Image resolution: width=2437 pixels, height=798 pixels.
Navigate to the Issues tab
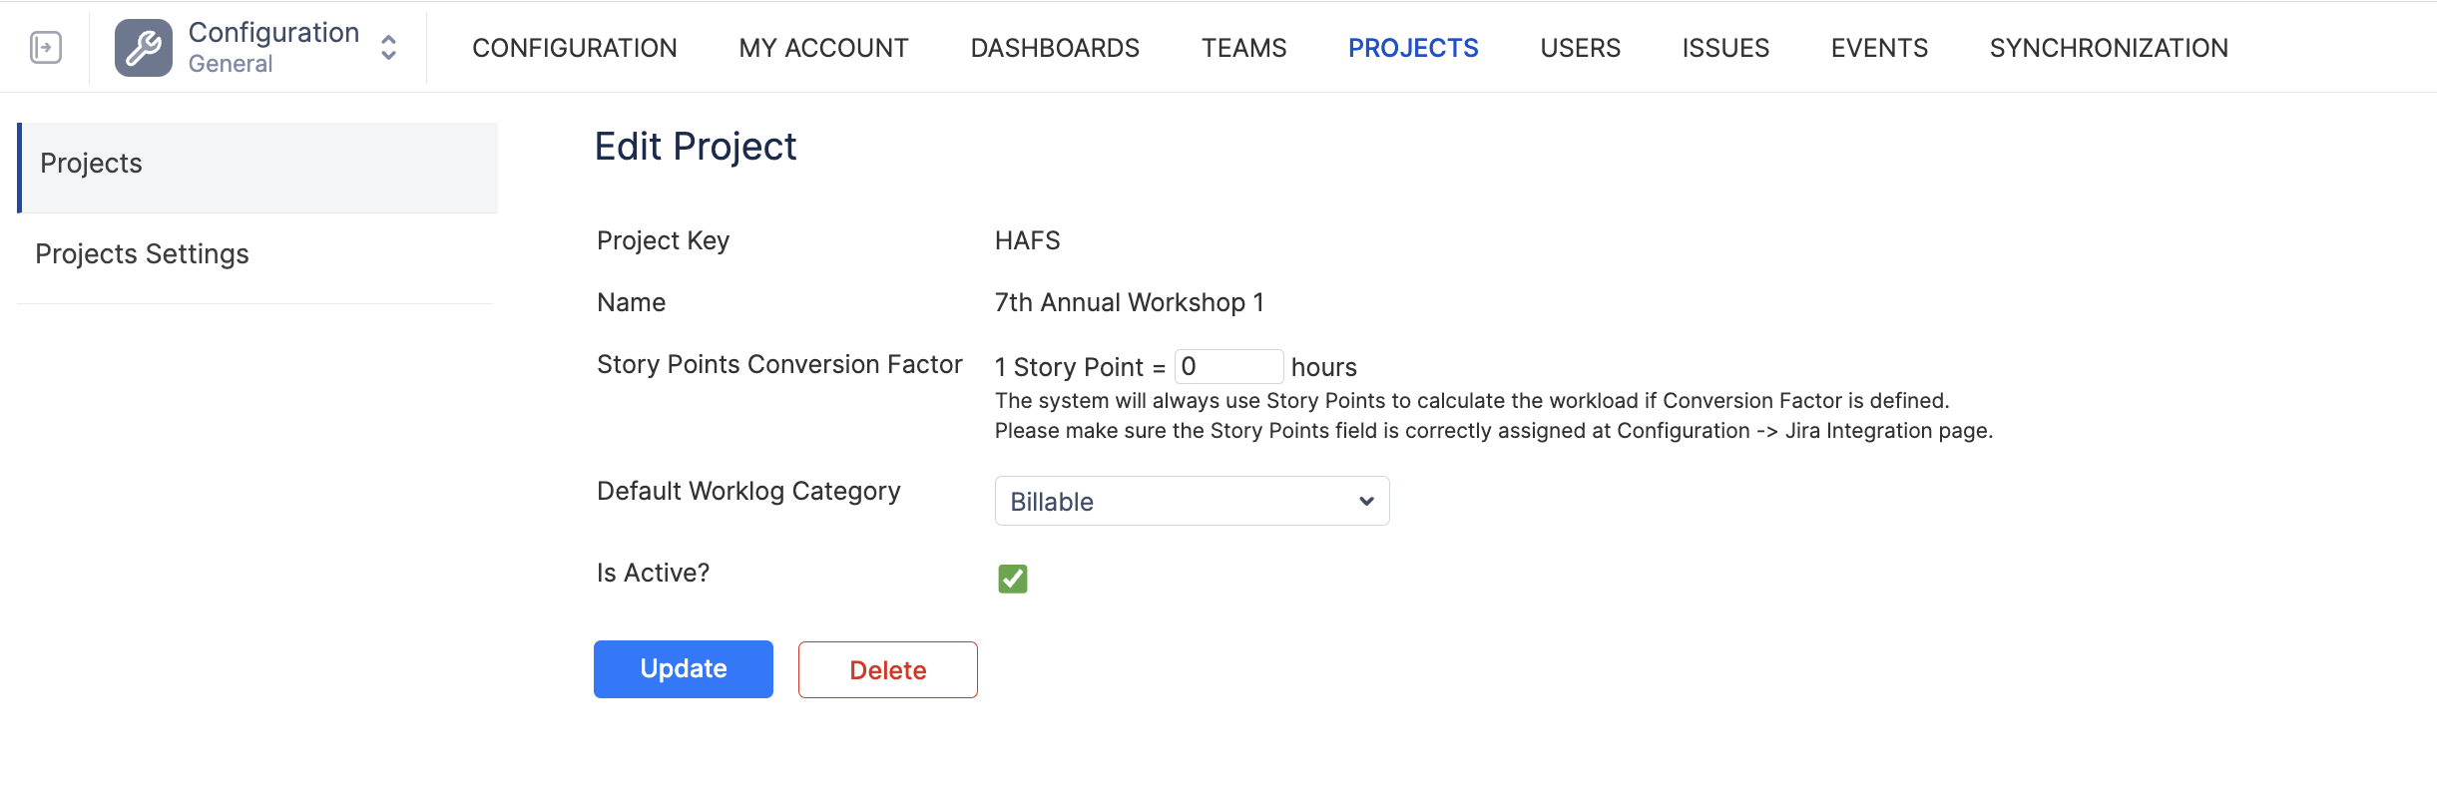pyautogui.click(x=1724, y=48)
